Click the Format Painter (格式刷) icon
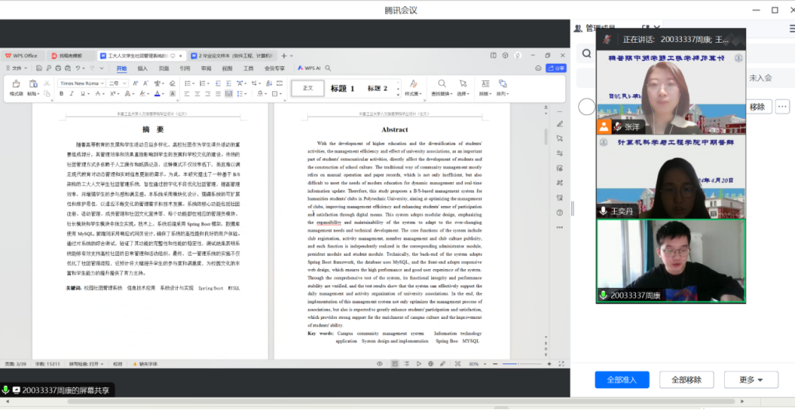The image size is (795, 410). click(x=16, y=84)
